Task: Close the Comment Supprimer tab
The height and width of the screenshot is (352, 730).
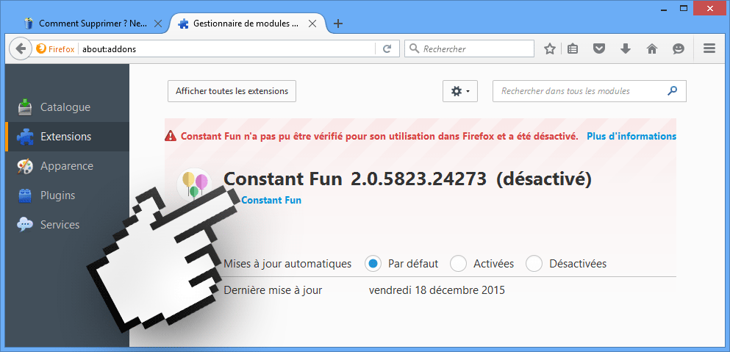Action: tap(158, 24)
